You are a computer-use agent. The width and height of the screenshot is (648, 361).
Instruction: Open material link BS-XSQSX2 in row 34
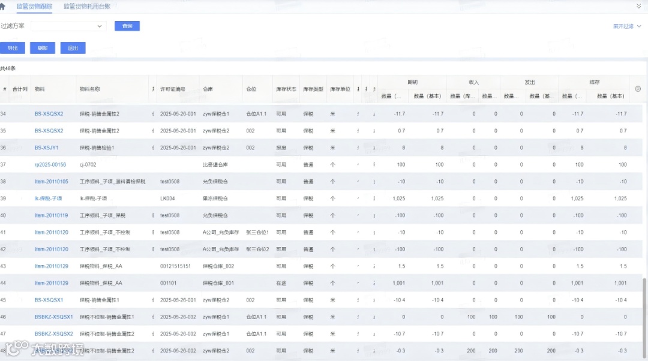[49, 113]
